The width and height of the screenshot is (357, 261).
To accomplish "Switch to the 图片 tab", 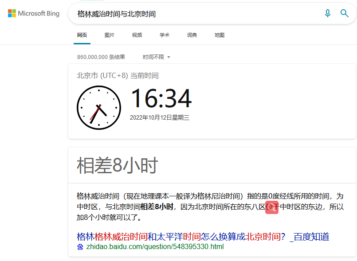I will coord(110,35).
